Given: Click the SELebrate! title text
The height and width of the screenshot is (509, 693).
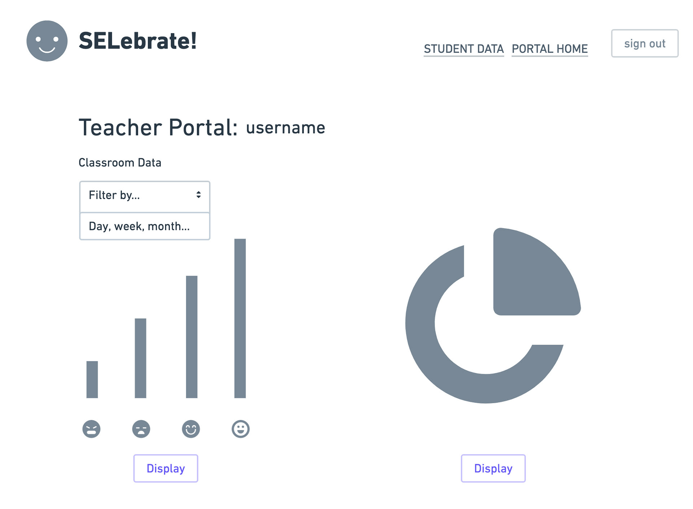Looking at the screenshot, I should [x=138, y=41].
